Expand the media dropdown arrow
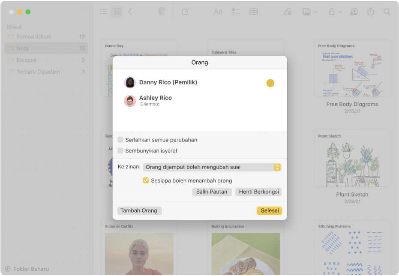The width and height of the screenshot is (399, 276). point(315,12)
